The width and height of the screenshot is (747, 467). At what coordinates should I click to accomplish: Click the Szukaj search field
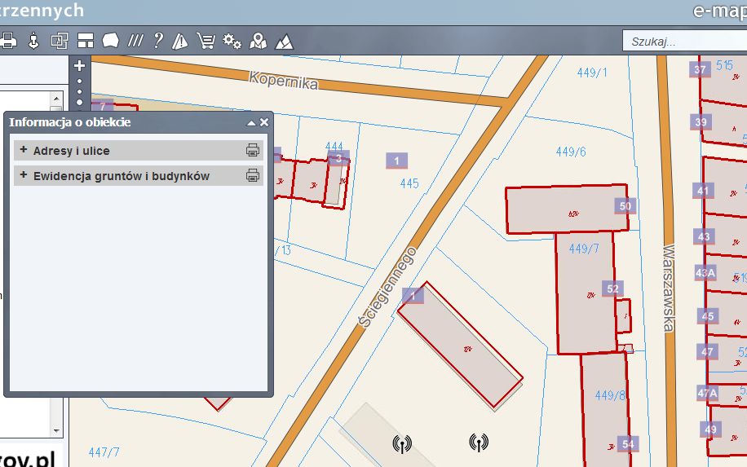tap(682, 41)
